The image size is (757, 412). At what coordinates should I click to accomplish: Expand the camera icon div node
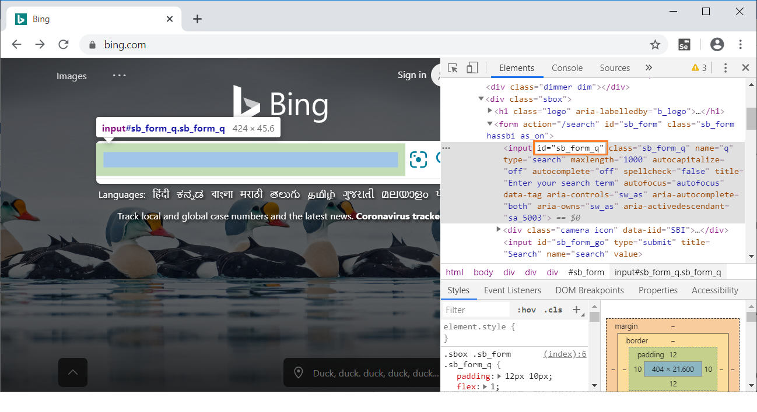coord(499,229)
